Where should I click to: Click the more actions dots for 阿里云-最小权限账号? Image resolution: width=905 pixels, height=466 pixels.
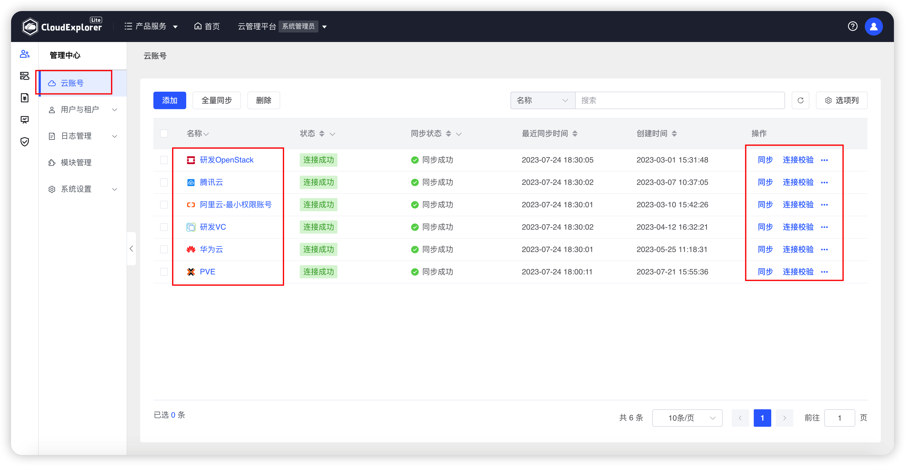824,205
